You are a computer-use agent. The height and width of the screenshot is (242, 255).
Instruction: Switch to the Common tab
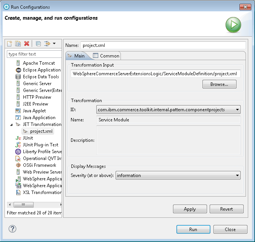tap(106, 56)
